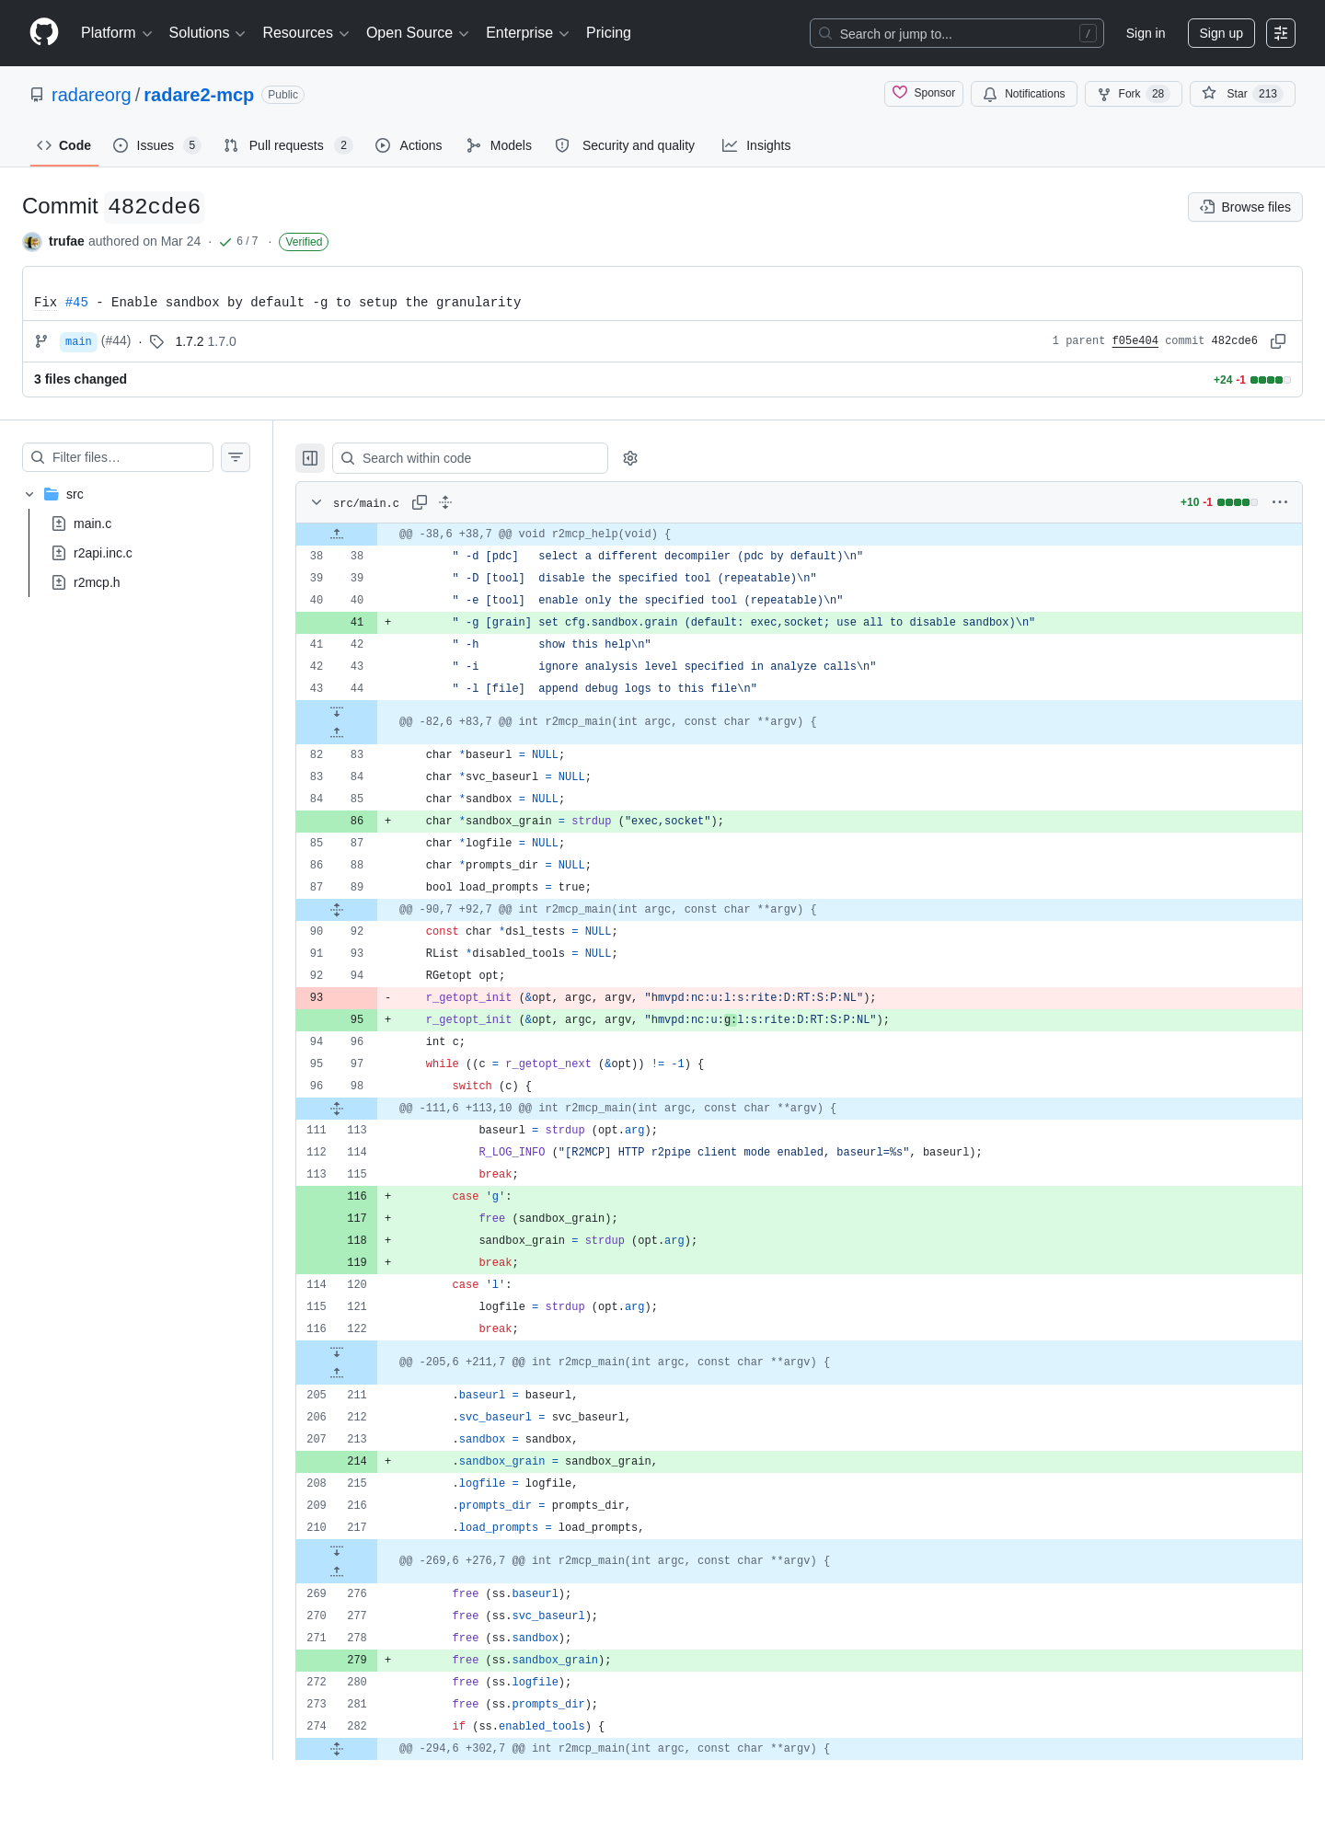This screenshot has height=1840, width=1325.
Task: Click the Browse files button
Action: [x=1245, y=207]
